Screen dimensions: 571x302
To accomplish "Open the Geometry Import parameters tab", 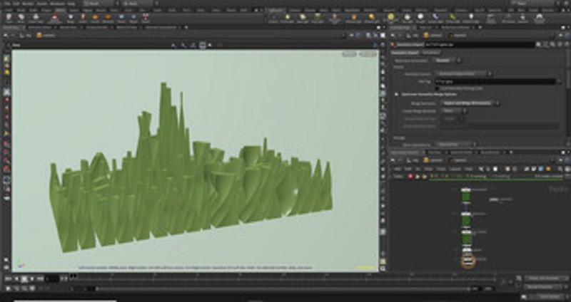I will [405, 52].
